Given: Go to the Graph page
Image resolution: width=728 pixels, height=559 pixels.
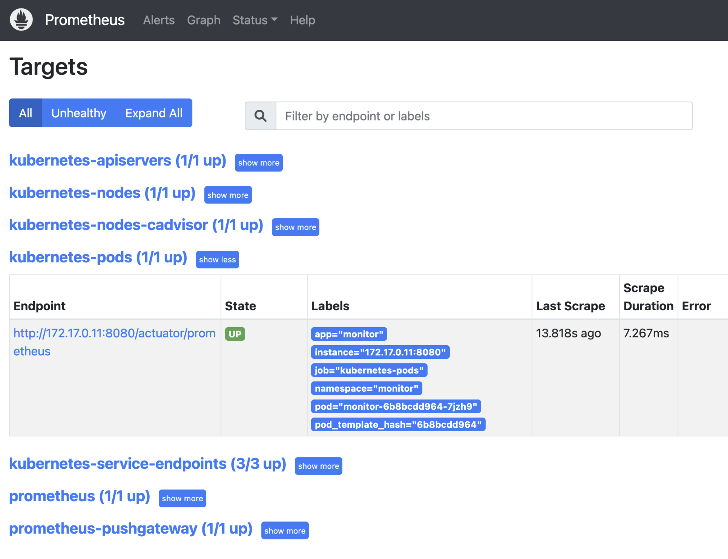Looking at the screenshot, I should tap(204, 20).
